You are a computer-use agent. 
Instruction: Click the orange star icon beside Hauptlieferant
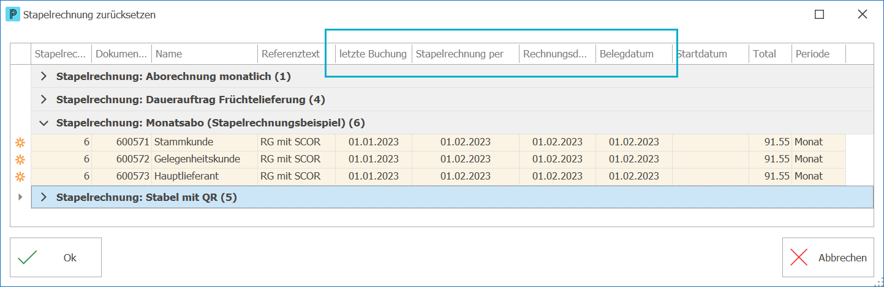pyautogui.click(x=20, y=176)
